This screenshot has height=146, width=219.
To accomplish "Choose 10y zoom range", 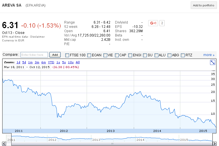I will pos(71,62).
